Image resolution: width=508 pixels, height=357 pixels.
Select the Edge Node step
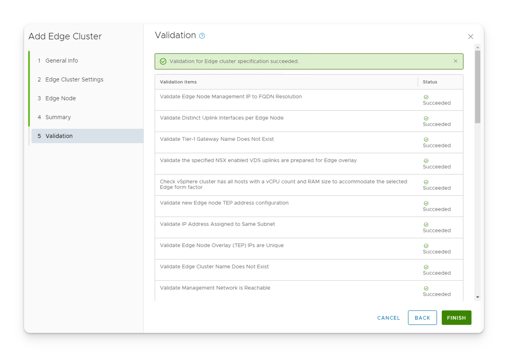tap(59, 98)
